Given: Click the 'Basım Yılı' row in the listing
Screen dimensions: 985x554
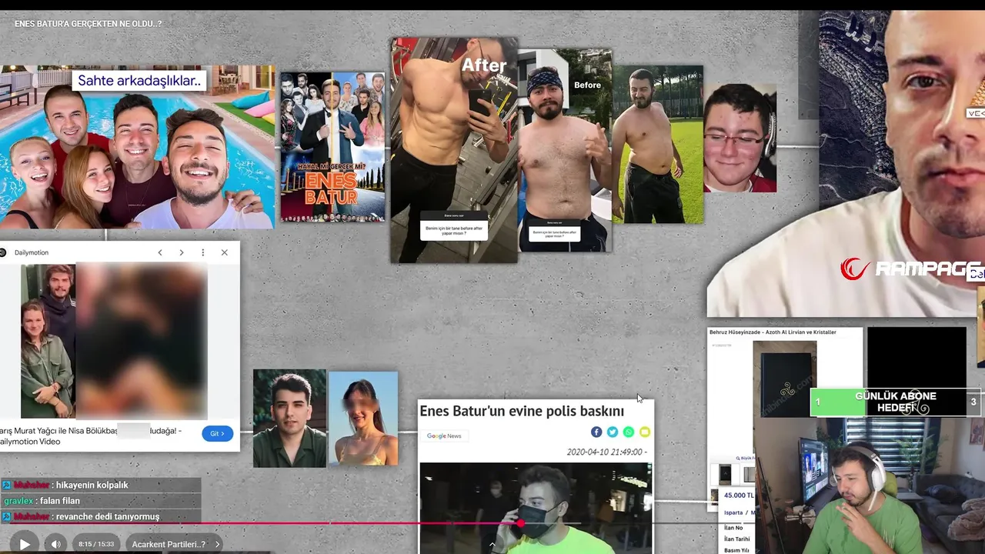Looking at the screenshot, I should tap(736, 549).
